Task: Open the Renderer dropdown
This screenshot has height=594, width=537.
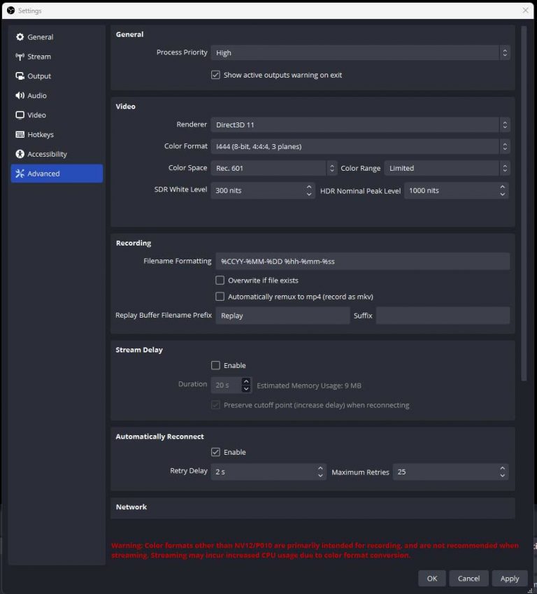Action: point(360,125)
